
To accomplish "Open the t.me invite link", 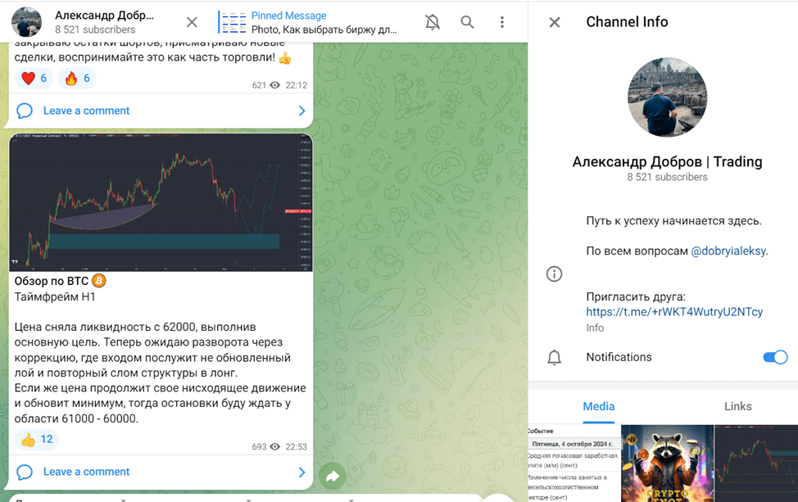I will click(674, 312).
